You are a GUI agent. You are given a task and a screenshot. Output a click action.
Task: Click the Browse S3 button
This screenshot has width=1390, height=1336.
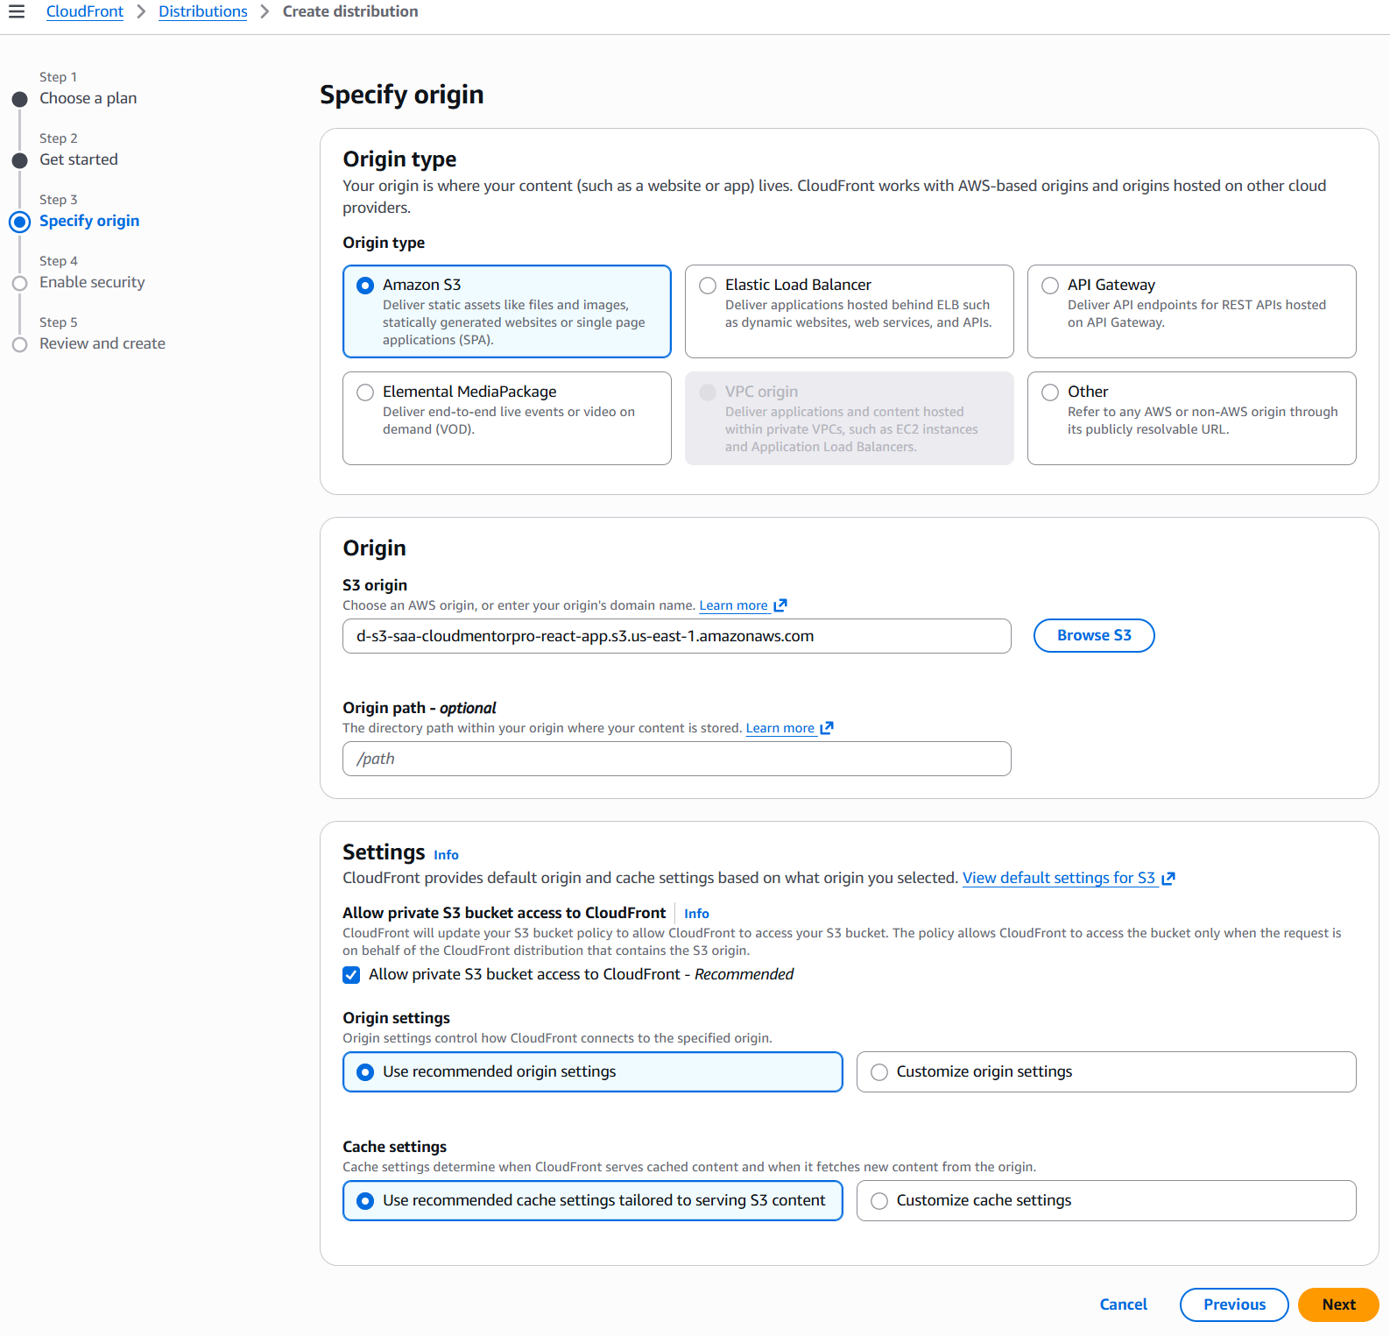(x=1093, y=636)
